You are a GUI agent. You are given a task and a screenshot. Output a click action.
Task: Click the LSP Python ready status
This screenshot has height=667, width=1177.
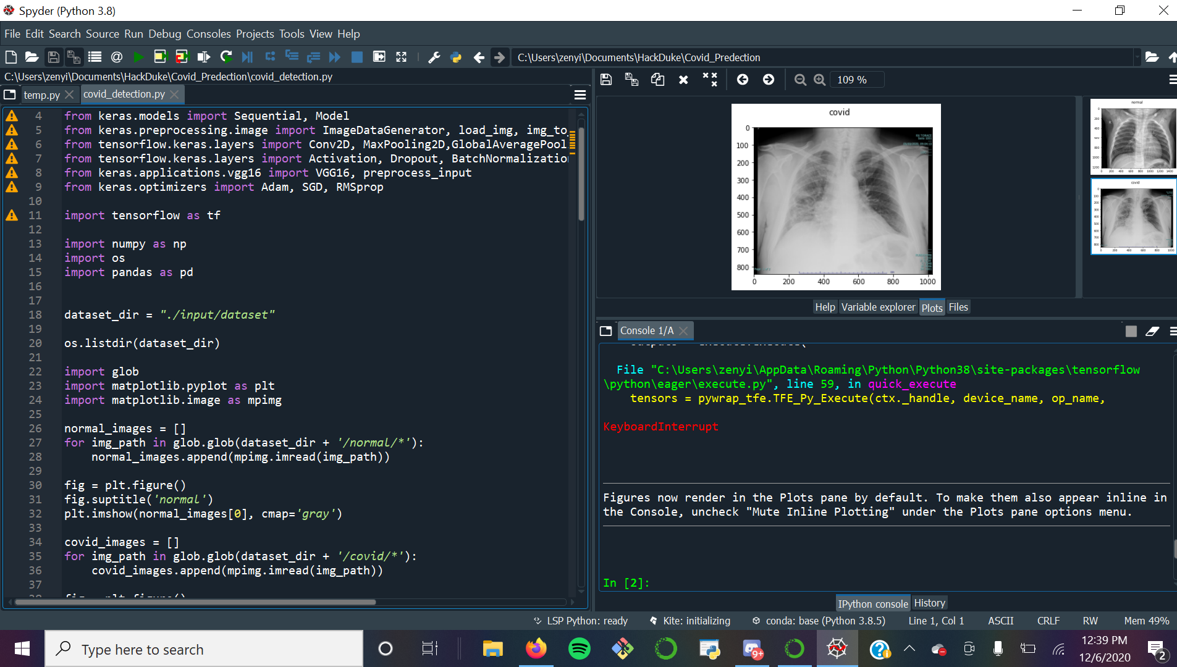pos(581,621)
